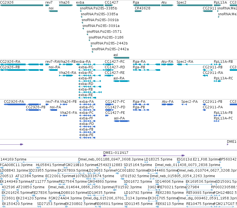Screen dimensions: 237x208
Task: Select the exba-RC transcript
Action: pyautogui.click(x=90, y=76)
